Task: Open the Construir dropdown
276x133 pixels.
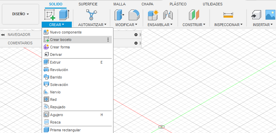Action: tap(194, 25)
